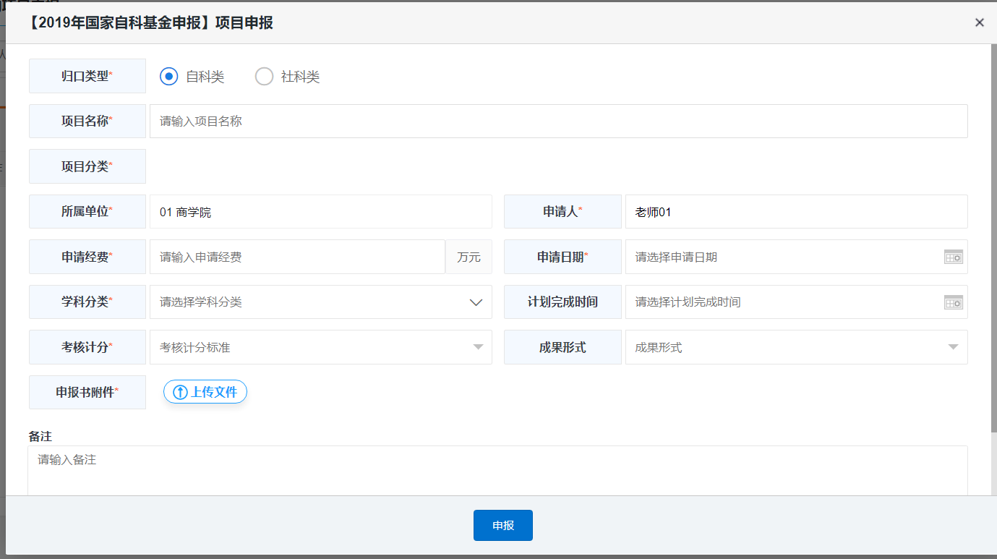Click the dialog's vertical scrollbar
The height and width of the screenshot is (559, 997).
993,239
